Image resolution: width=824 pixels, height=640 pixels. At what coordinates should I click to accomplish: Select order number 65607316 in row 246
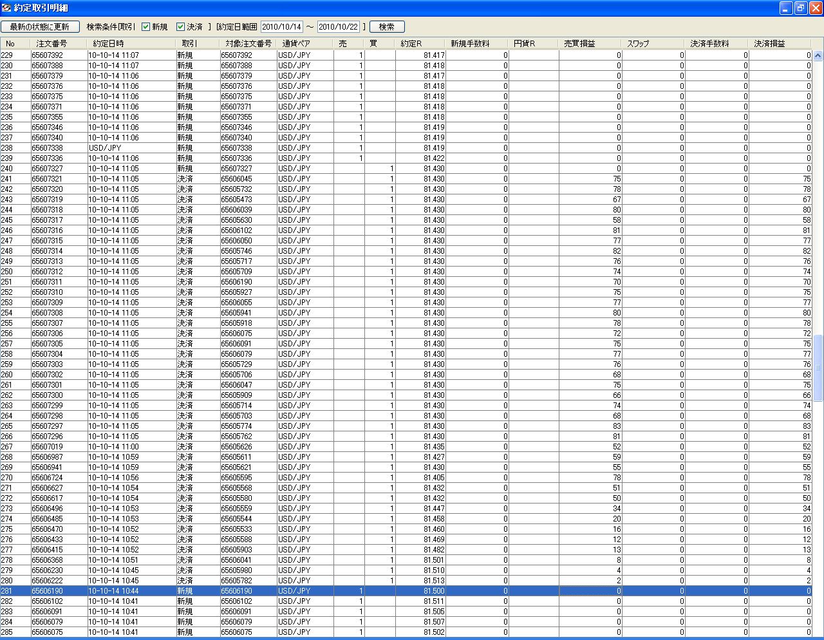pos(59,231)
